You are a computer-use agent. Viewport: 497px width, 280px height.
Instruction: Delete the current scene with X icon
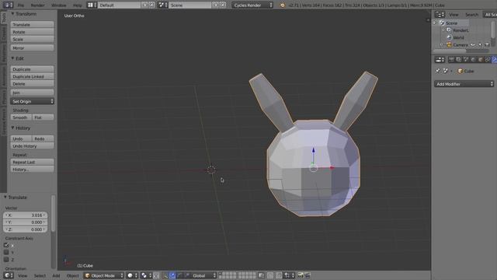[223, 5]
